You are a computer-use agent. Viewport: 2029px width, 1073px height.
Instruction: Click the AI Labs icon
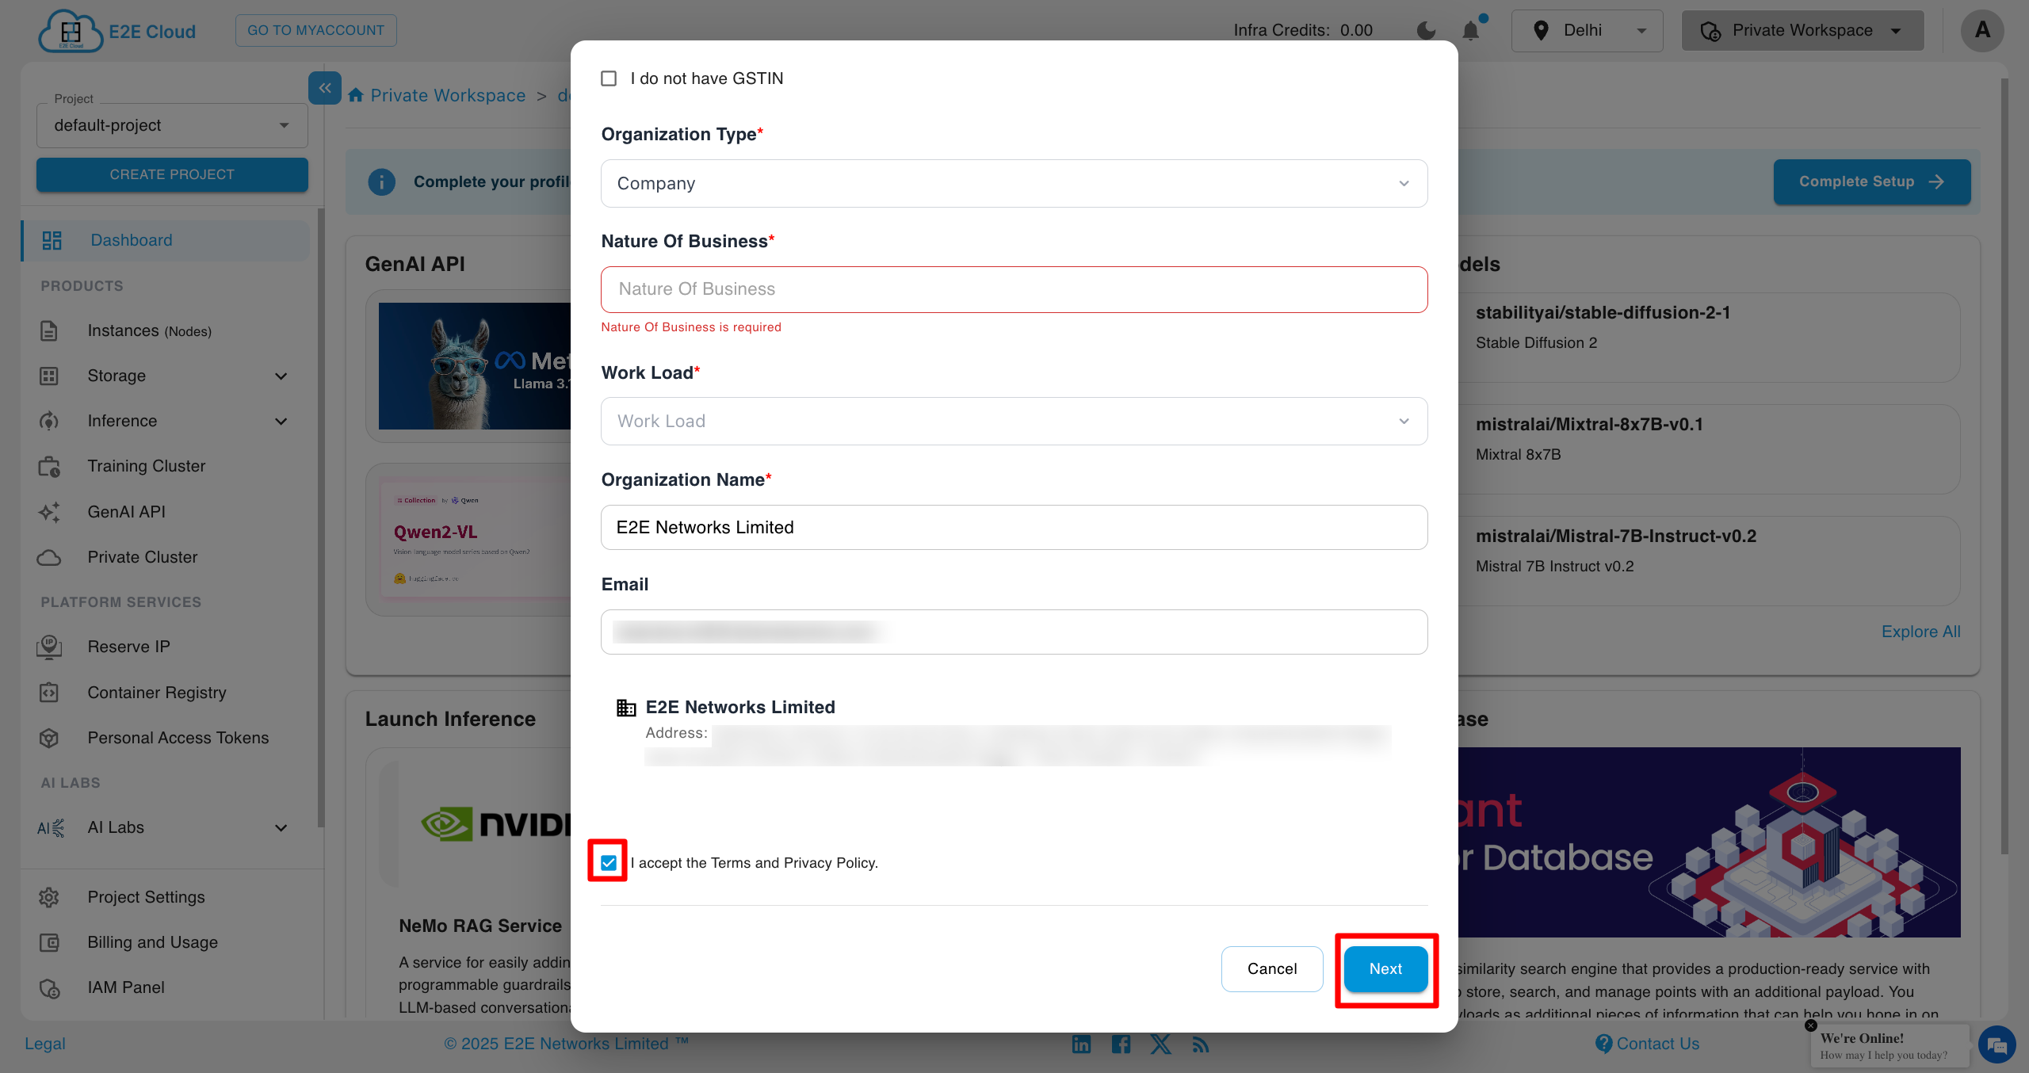coord(51,827)
